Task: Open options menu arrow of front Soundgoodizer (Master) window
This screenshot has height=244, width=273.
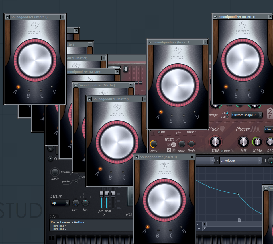Action: coord(89,99)
